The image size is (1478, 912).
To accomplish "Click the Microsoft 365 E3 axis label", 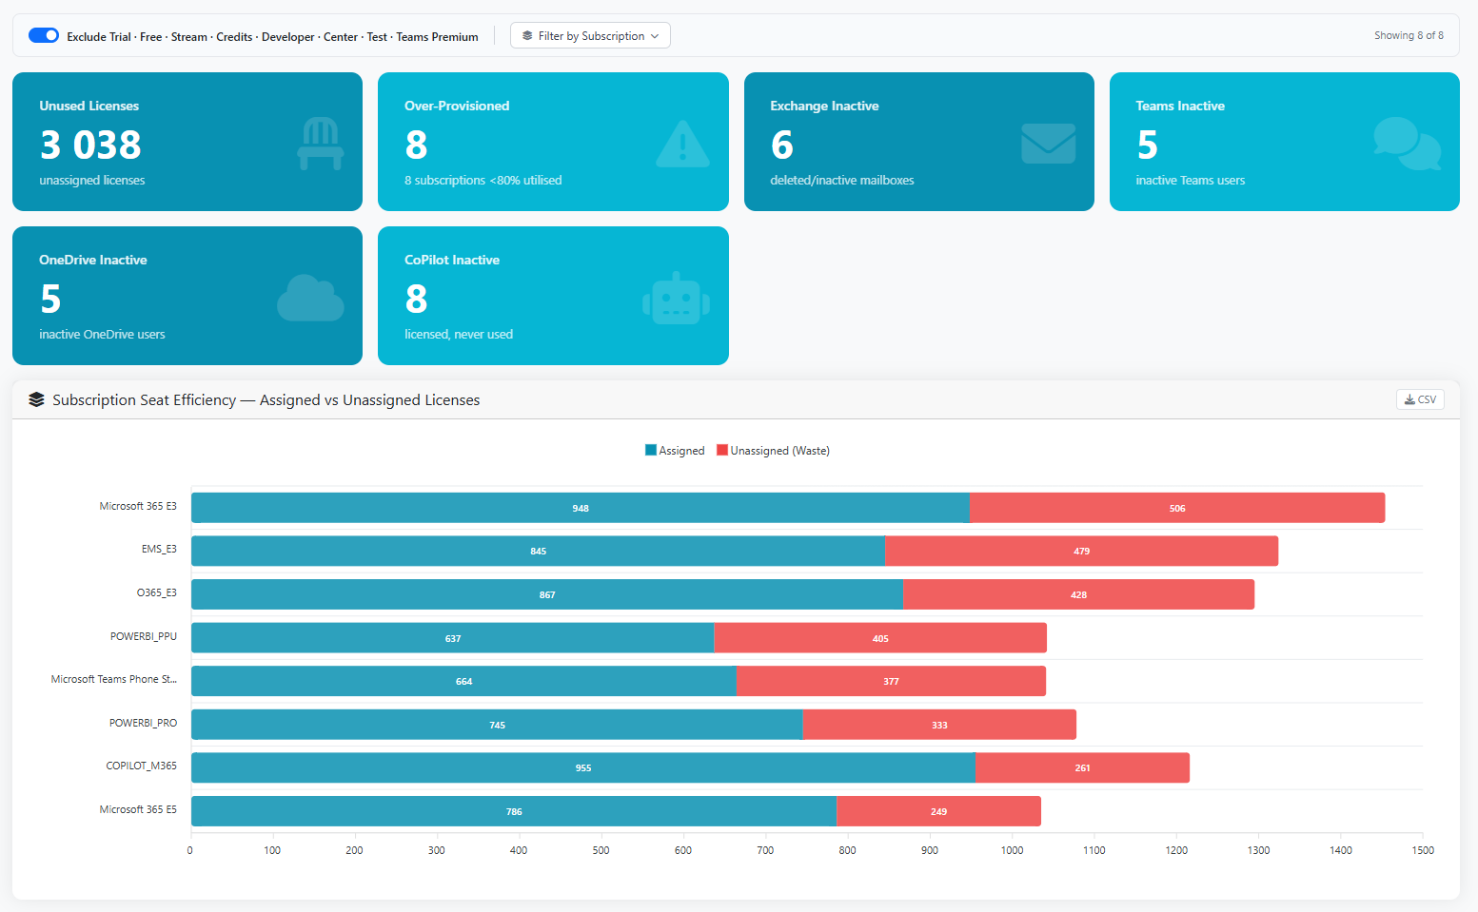I will [138, 506].
